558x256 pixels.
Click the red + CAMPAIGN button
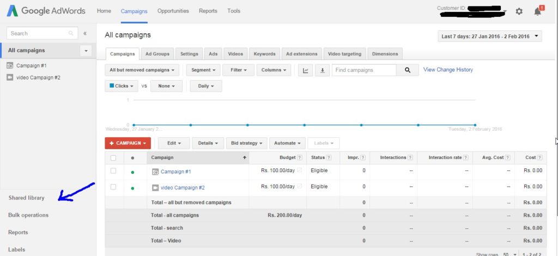coord(128,143)
